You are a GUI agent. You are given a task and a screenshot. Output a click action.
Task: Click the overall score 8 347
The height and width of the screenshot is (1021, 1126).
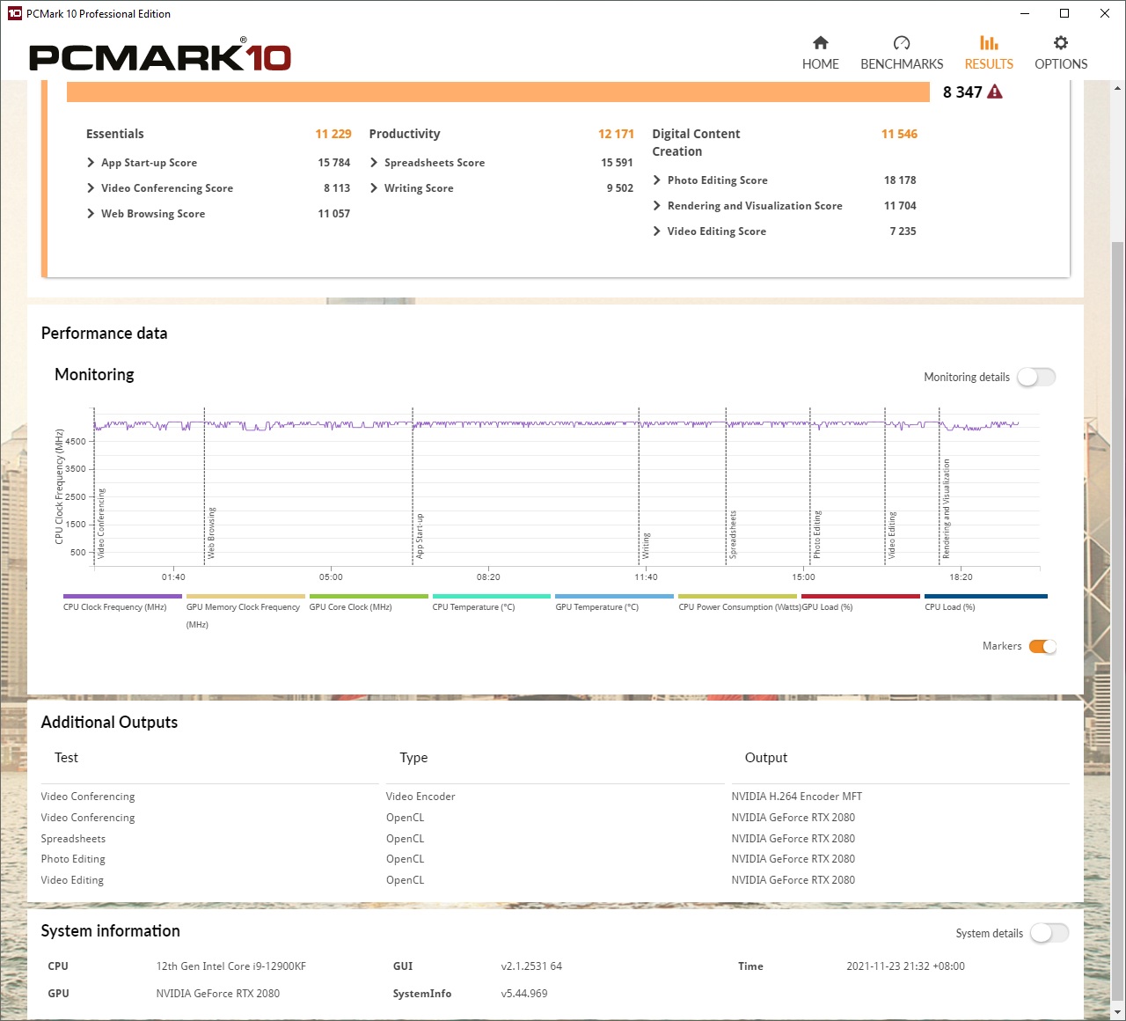click(962, 92)
